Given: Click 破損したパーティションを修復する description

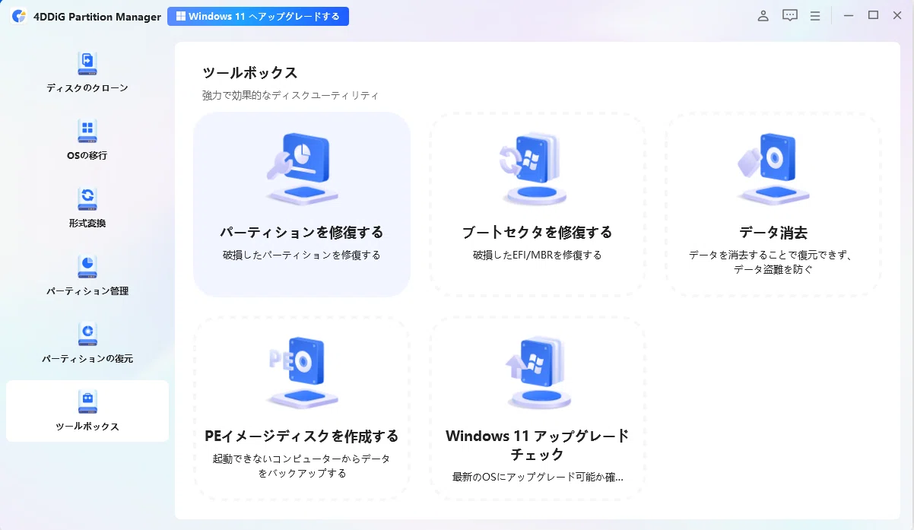Looking at the screenshot, I should (302, 255).
